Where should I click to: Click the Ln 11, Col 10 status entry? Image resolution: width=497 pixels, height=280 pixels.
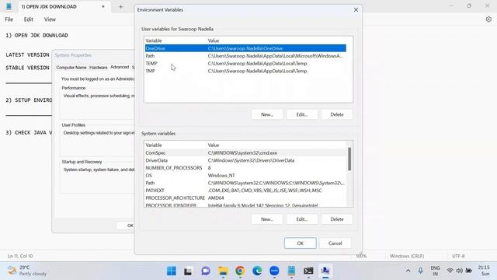(20, 256)
